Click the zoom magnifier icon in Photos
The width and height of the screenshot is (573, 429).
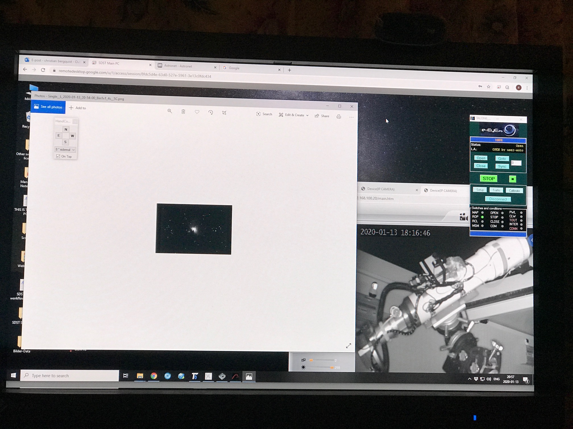coord(170,111)
